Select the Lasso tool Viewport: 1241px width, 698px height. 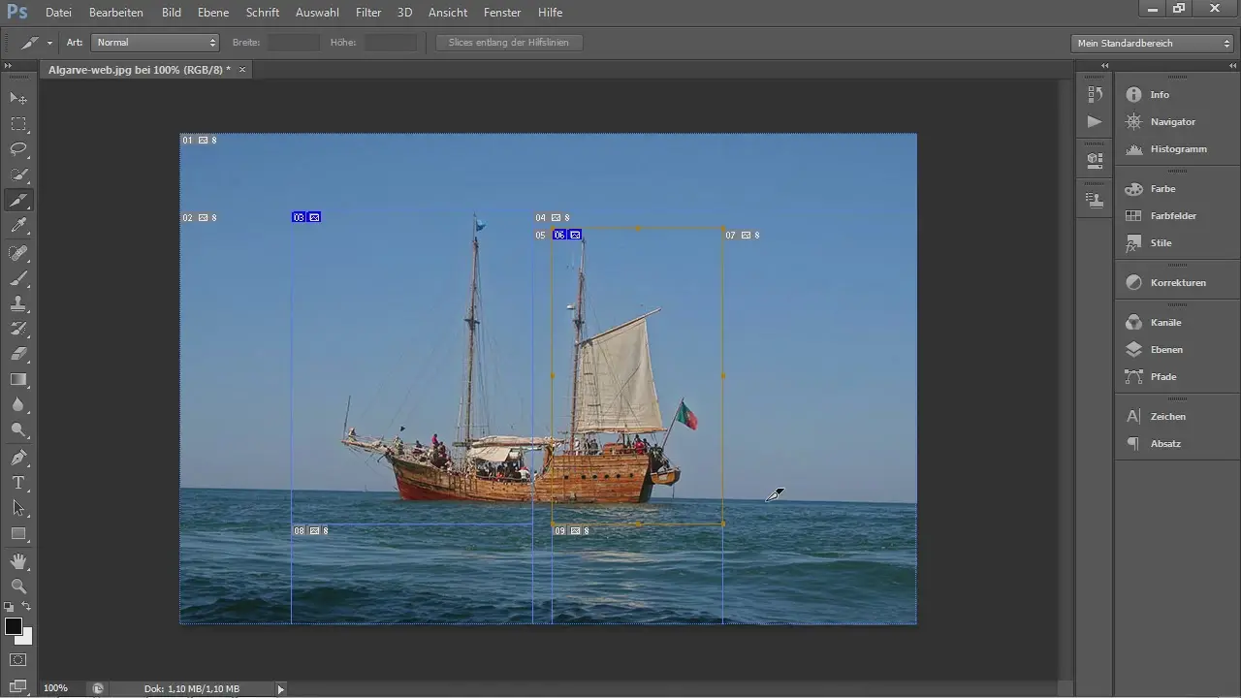pyautogui.click(x=18, y=149)
